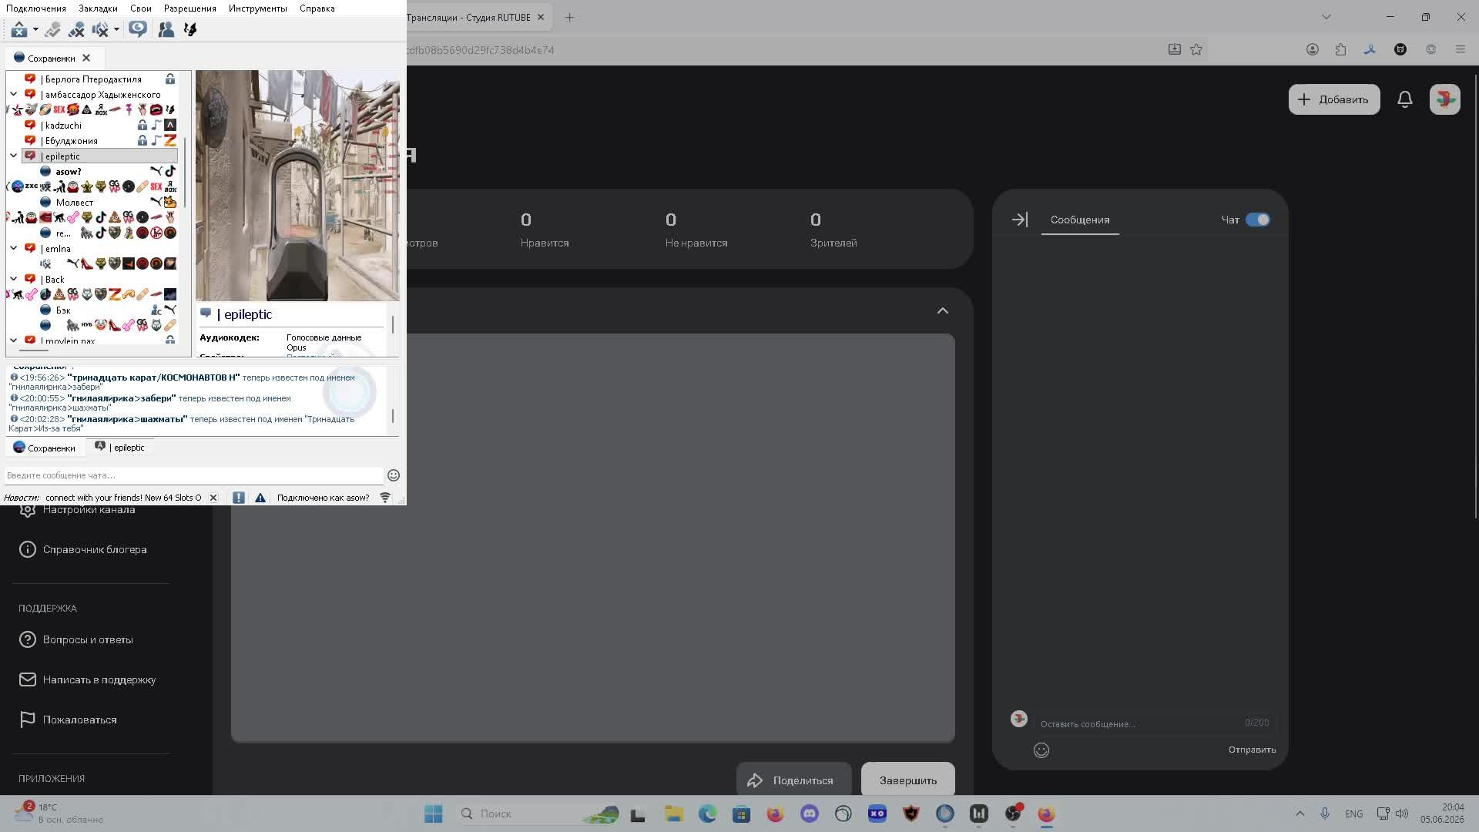This screenshot has height=832, width=1479.
Task: Click the cat badge next to Молвест
Action: [170, 202]
